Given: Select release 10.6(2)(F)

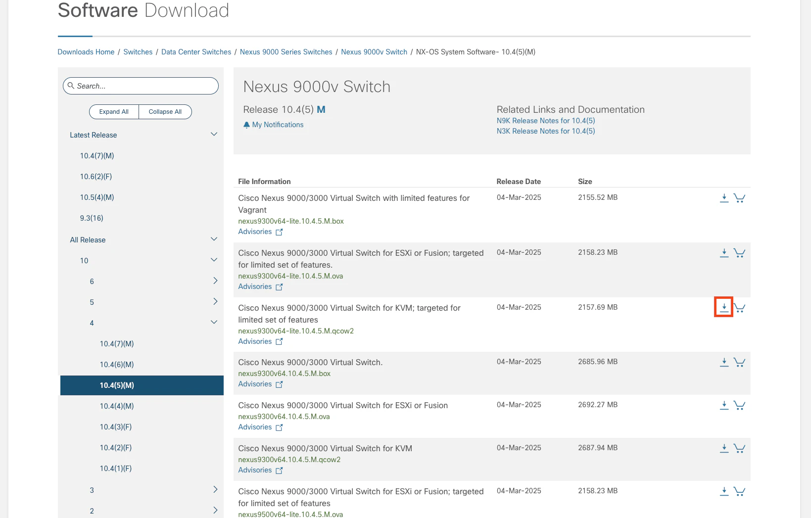Looking at the screenshot, I should click(x=96, y=177).
